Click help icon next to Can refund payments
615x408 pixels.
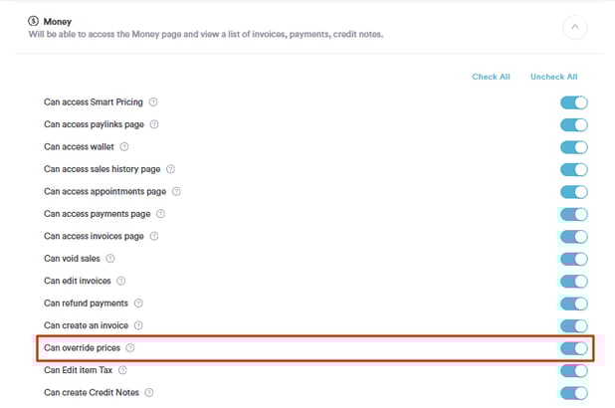coord(138,304)
